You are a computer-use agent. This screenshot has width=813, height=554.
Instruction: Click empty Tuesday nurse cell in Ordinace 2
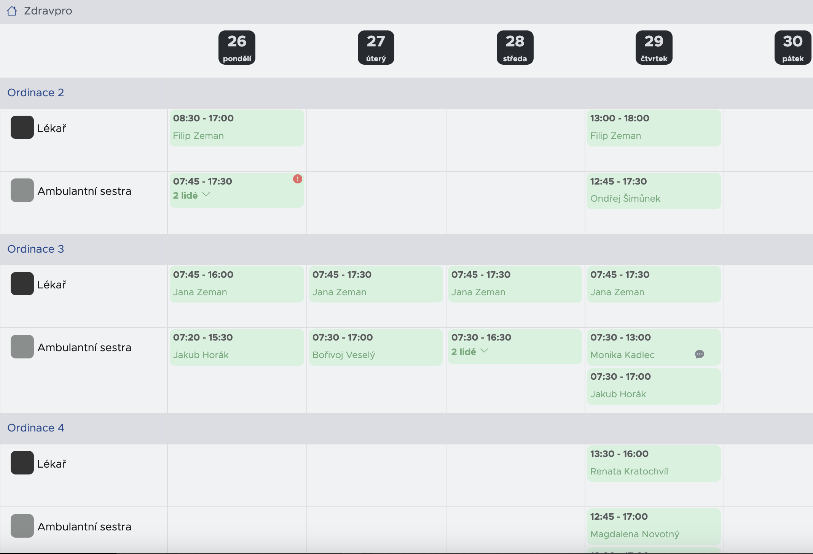click(x=376, y=203)
